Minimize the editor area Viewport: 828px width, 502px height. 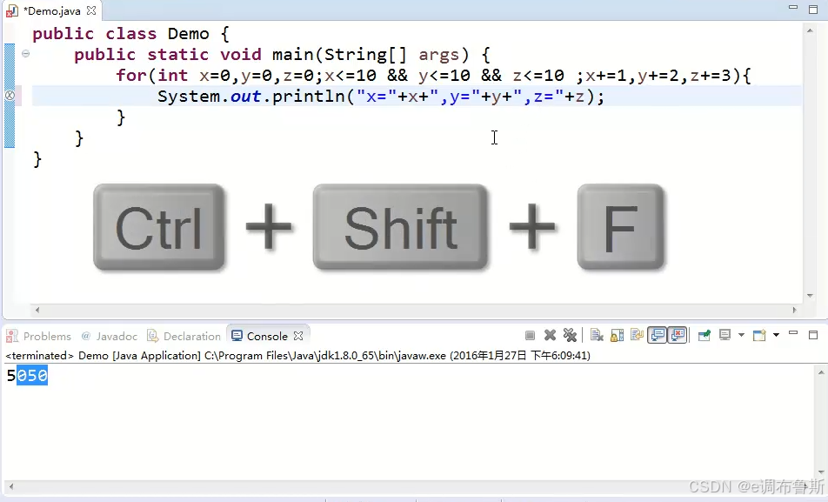(x=793, y=8)
